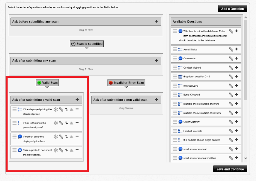
Task: Click drag handle of Comments question
Action: [x=175, y=58]
